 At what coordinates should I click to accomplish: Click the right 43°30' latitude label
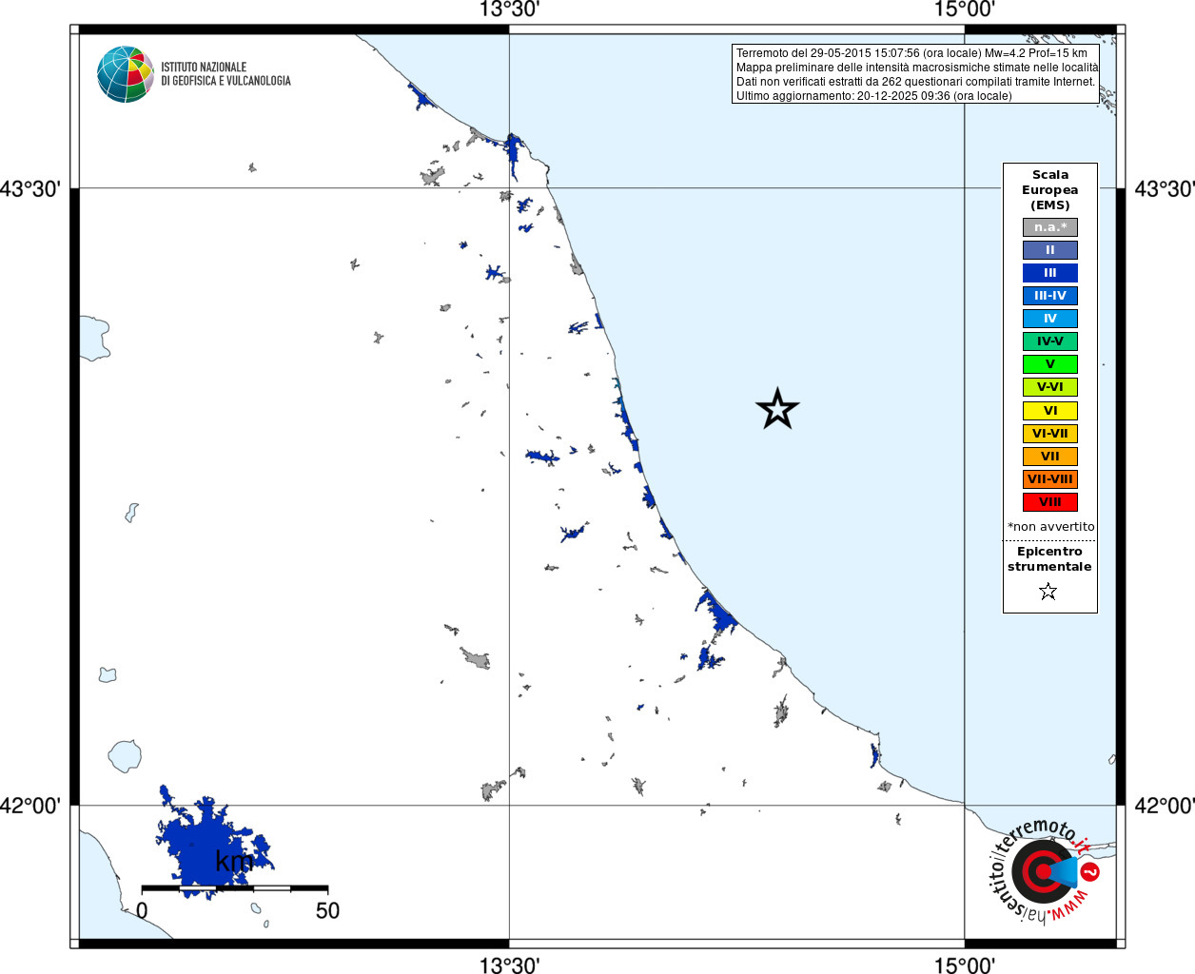pos(1165,188)
